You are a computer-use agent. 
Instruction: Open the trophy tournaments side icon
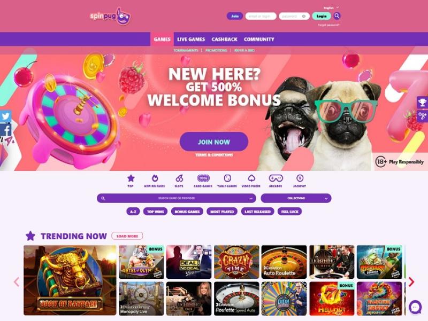[422, 103]
